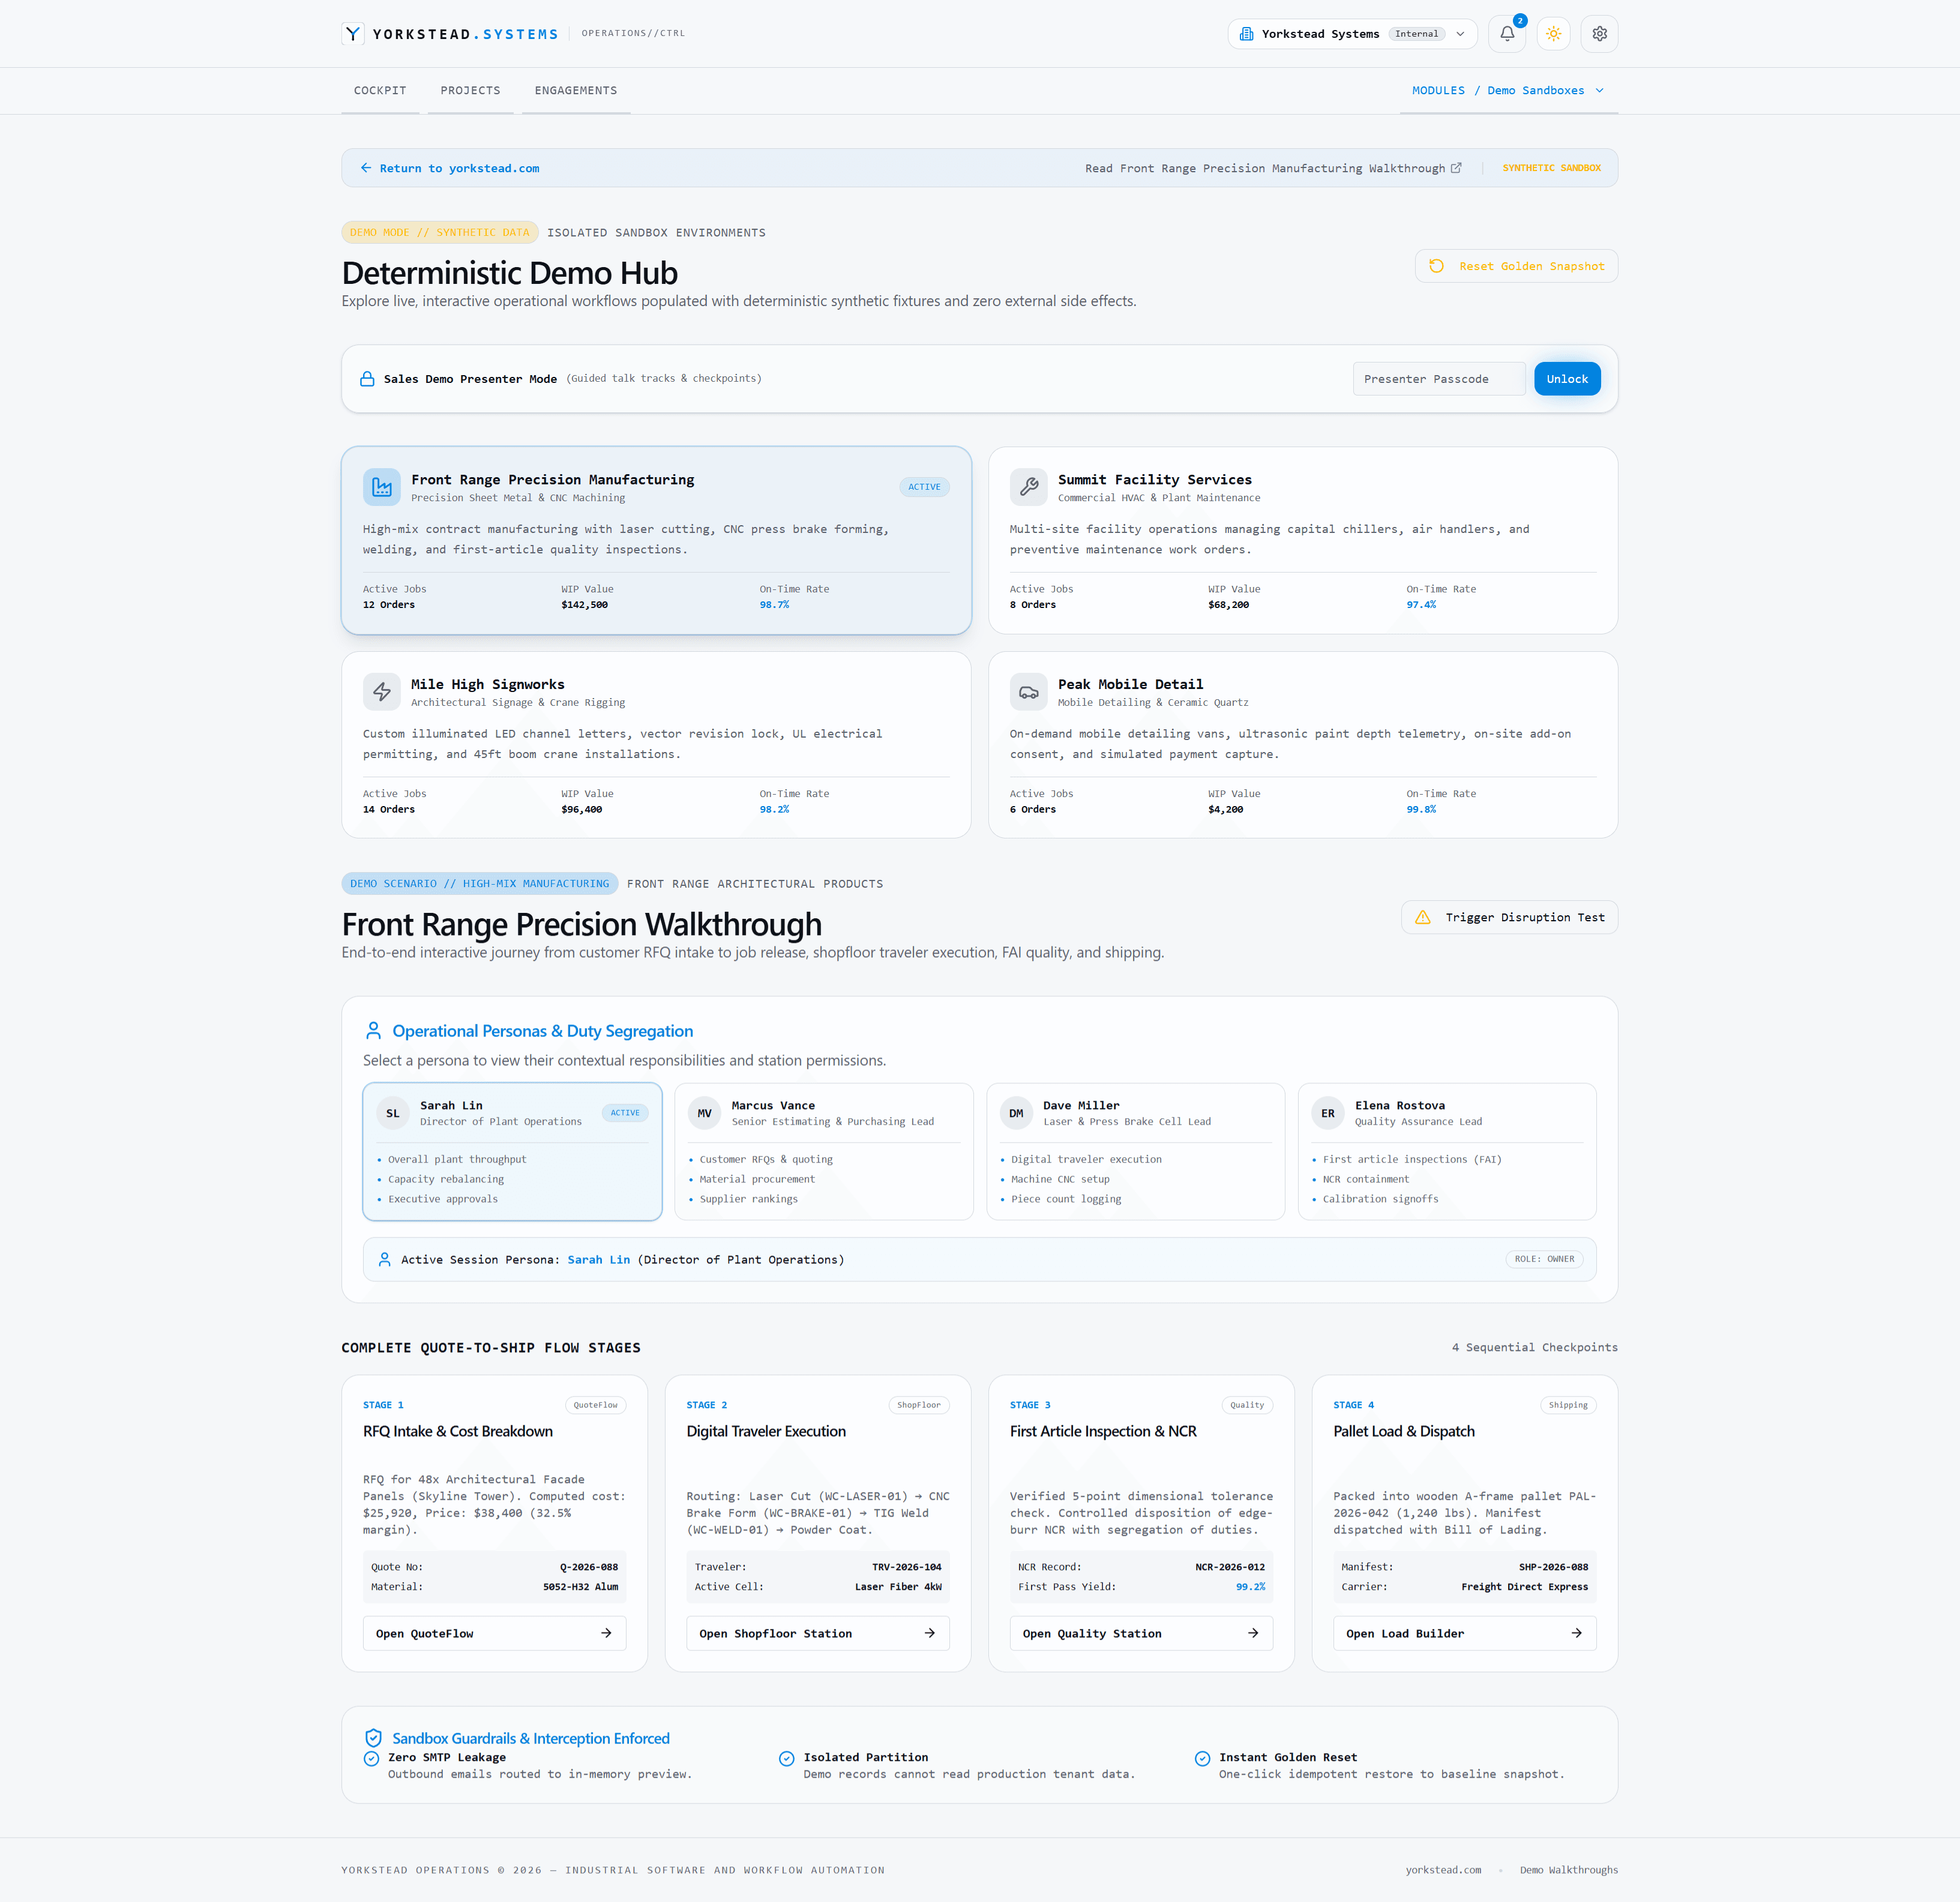This screenshot has height=1902, width=1960.
Task: Follow the Return to yorkstead.com link
Action: pos(450,168)
